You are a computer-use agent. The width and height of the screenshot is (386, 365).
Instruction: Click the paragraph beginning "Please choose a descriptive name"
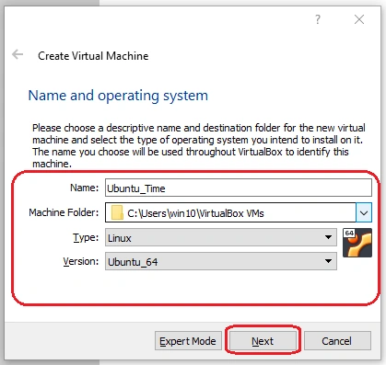199,145
